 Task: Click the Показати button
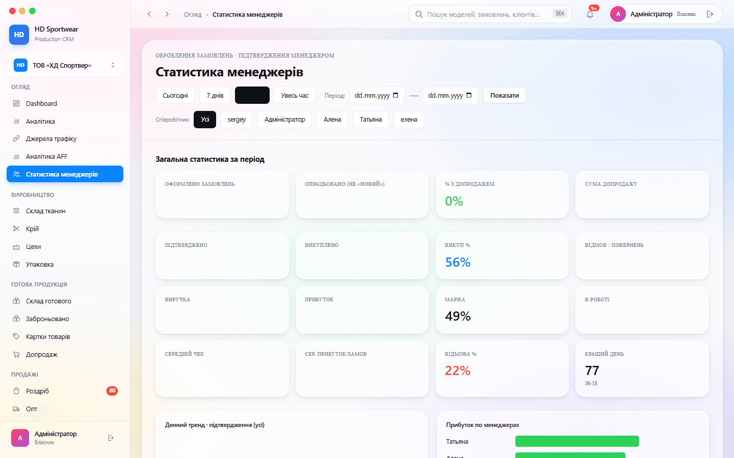505,95
